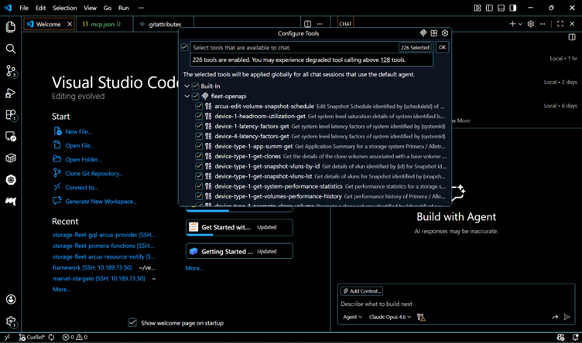The height and width of the screenshot is (343, 582).
Task: Click Generate New Workspace link
Action: click(101, 202)
